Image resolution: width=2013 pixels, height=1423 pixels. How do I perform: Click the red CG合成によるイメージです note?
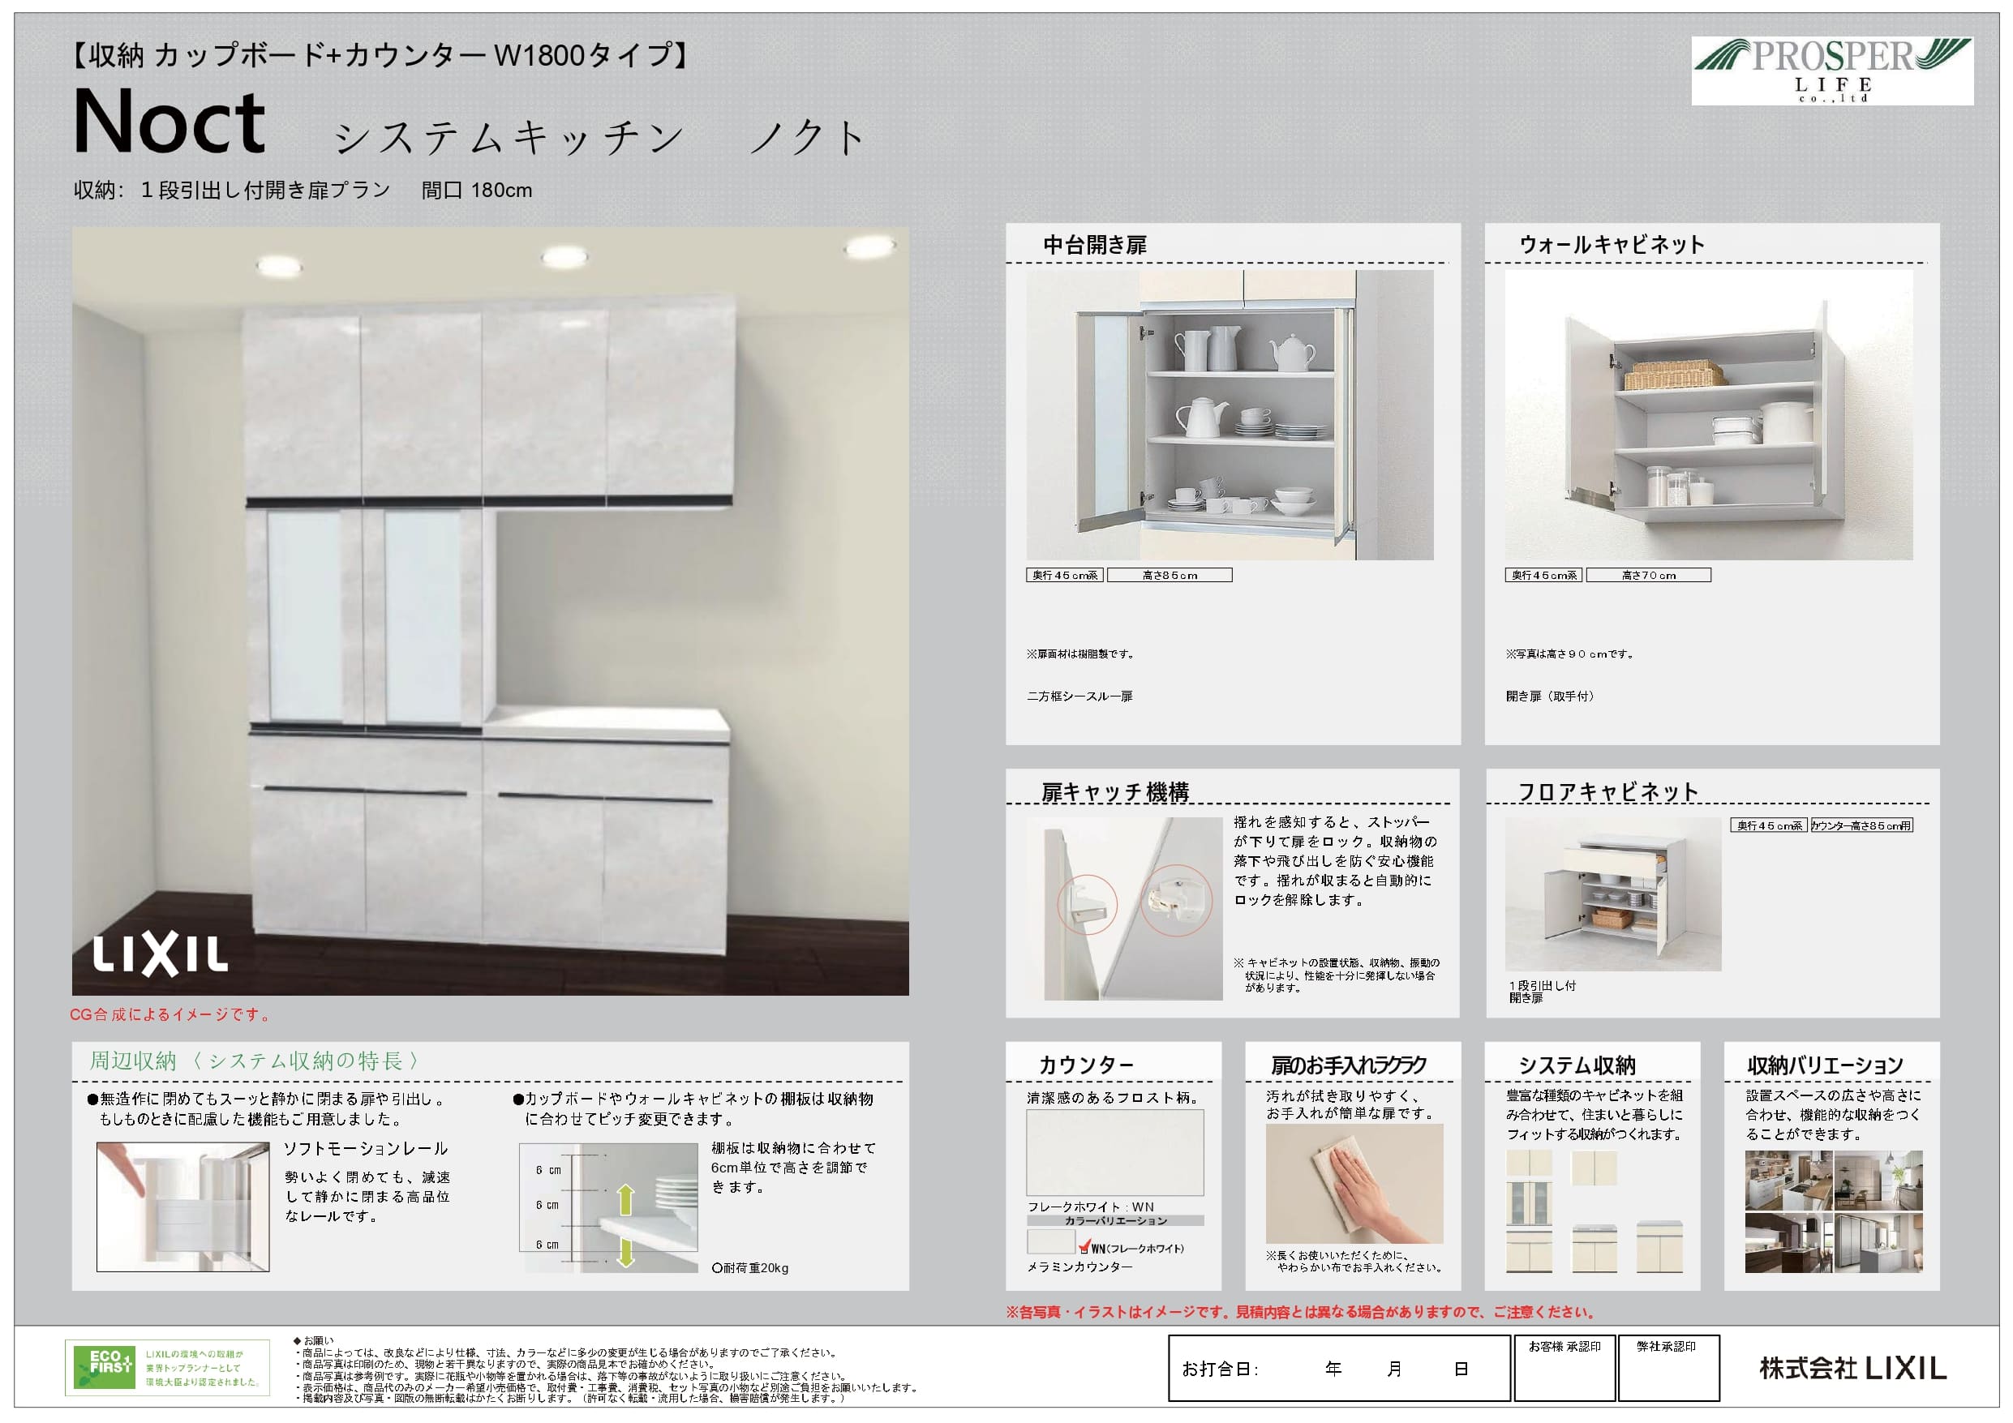point(171,1014)
